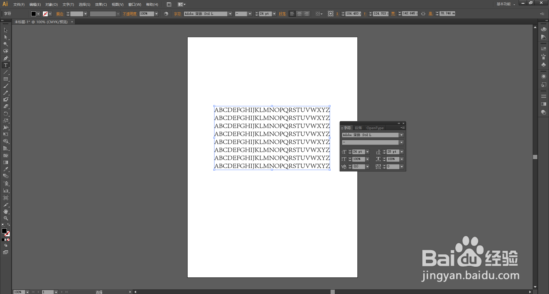Switch to the 段落 panel tab
The width and height of the screenshot is (549, 294).
(x=358, y=128)
